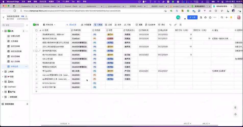Click the search magnifier icon at top right

pyautogui.click(x=222, y=18)
